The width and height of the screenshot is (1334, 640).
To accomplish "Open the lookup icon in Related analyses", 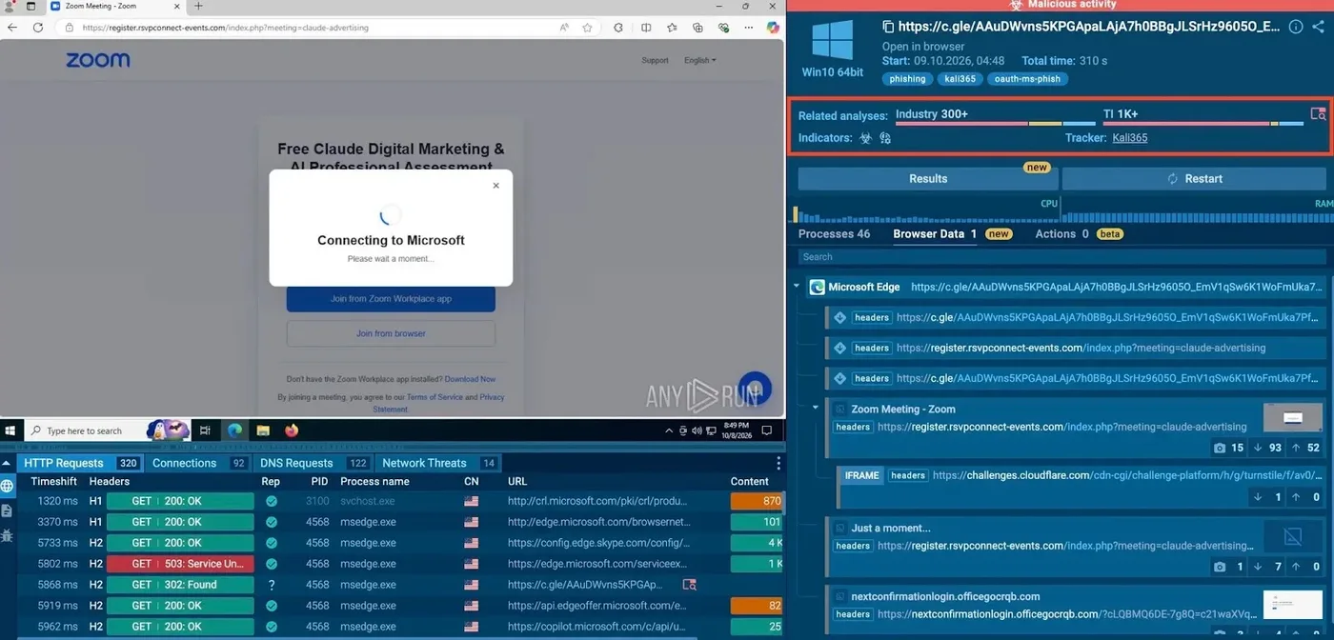I will point(1318,114).
